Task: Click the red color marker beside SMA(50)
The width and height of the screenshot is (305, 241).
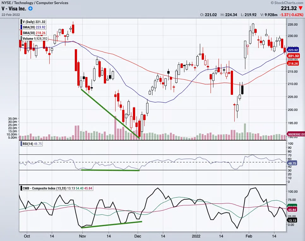Action: pos(21,33)
